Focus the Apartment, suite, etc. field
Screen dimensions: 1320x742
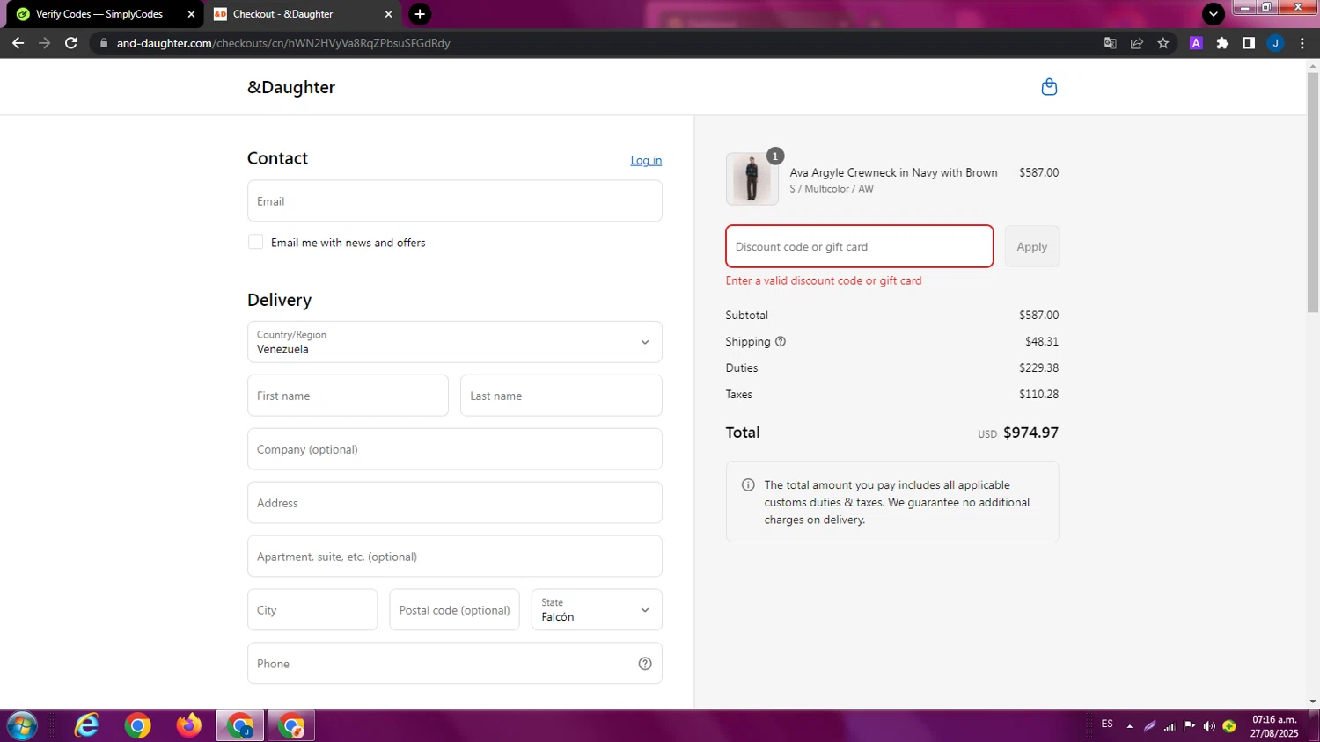[454, 556]
